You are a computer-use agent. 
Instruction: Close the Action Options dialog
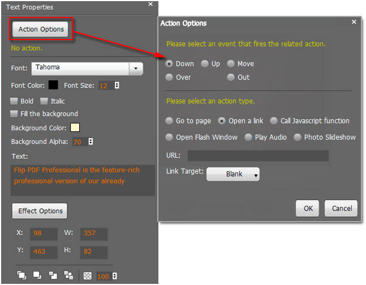(354, 21)
